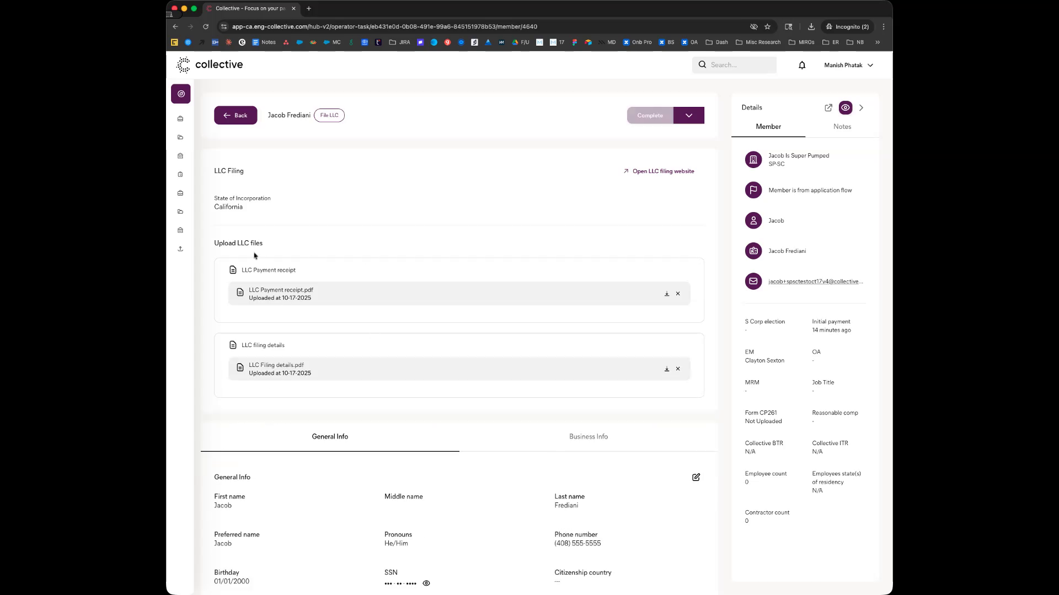Open the notifications bell

point(802,65)
